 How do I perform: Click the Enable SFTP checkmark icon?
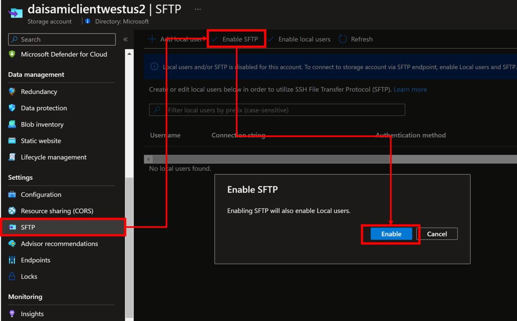click(215, 39)
